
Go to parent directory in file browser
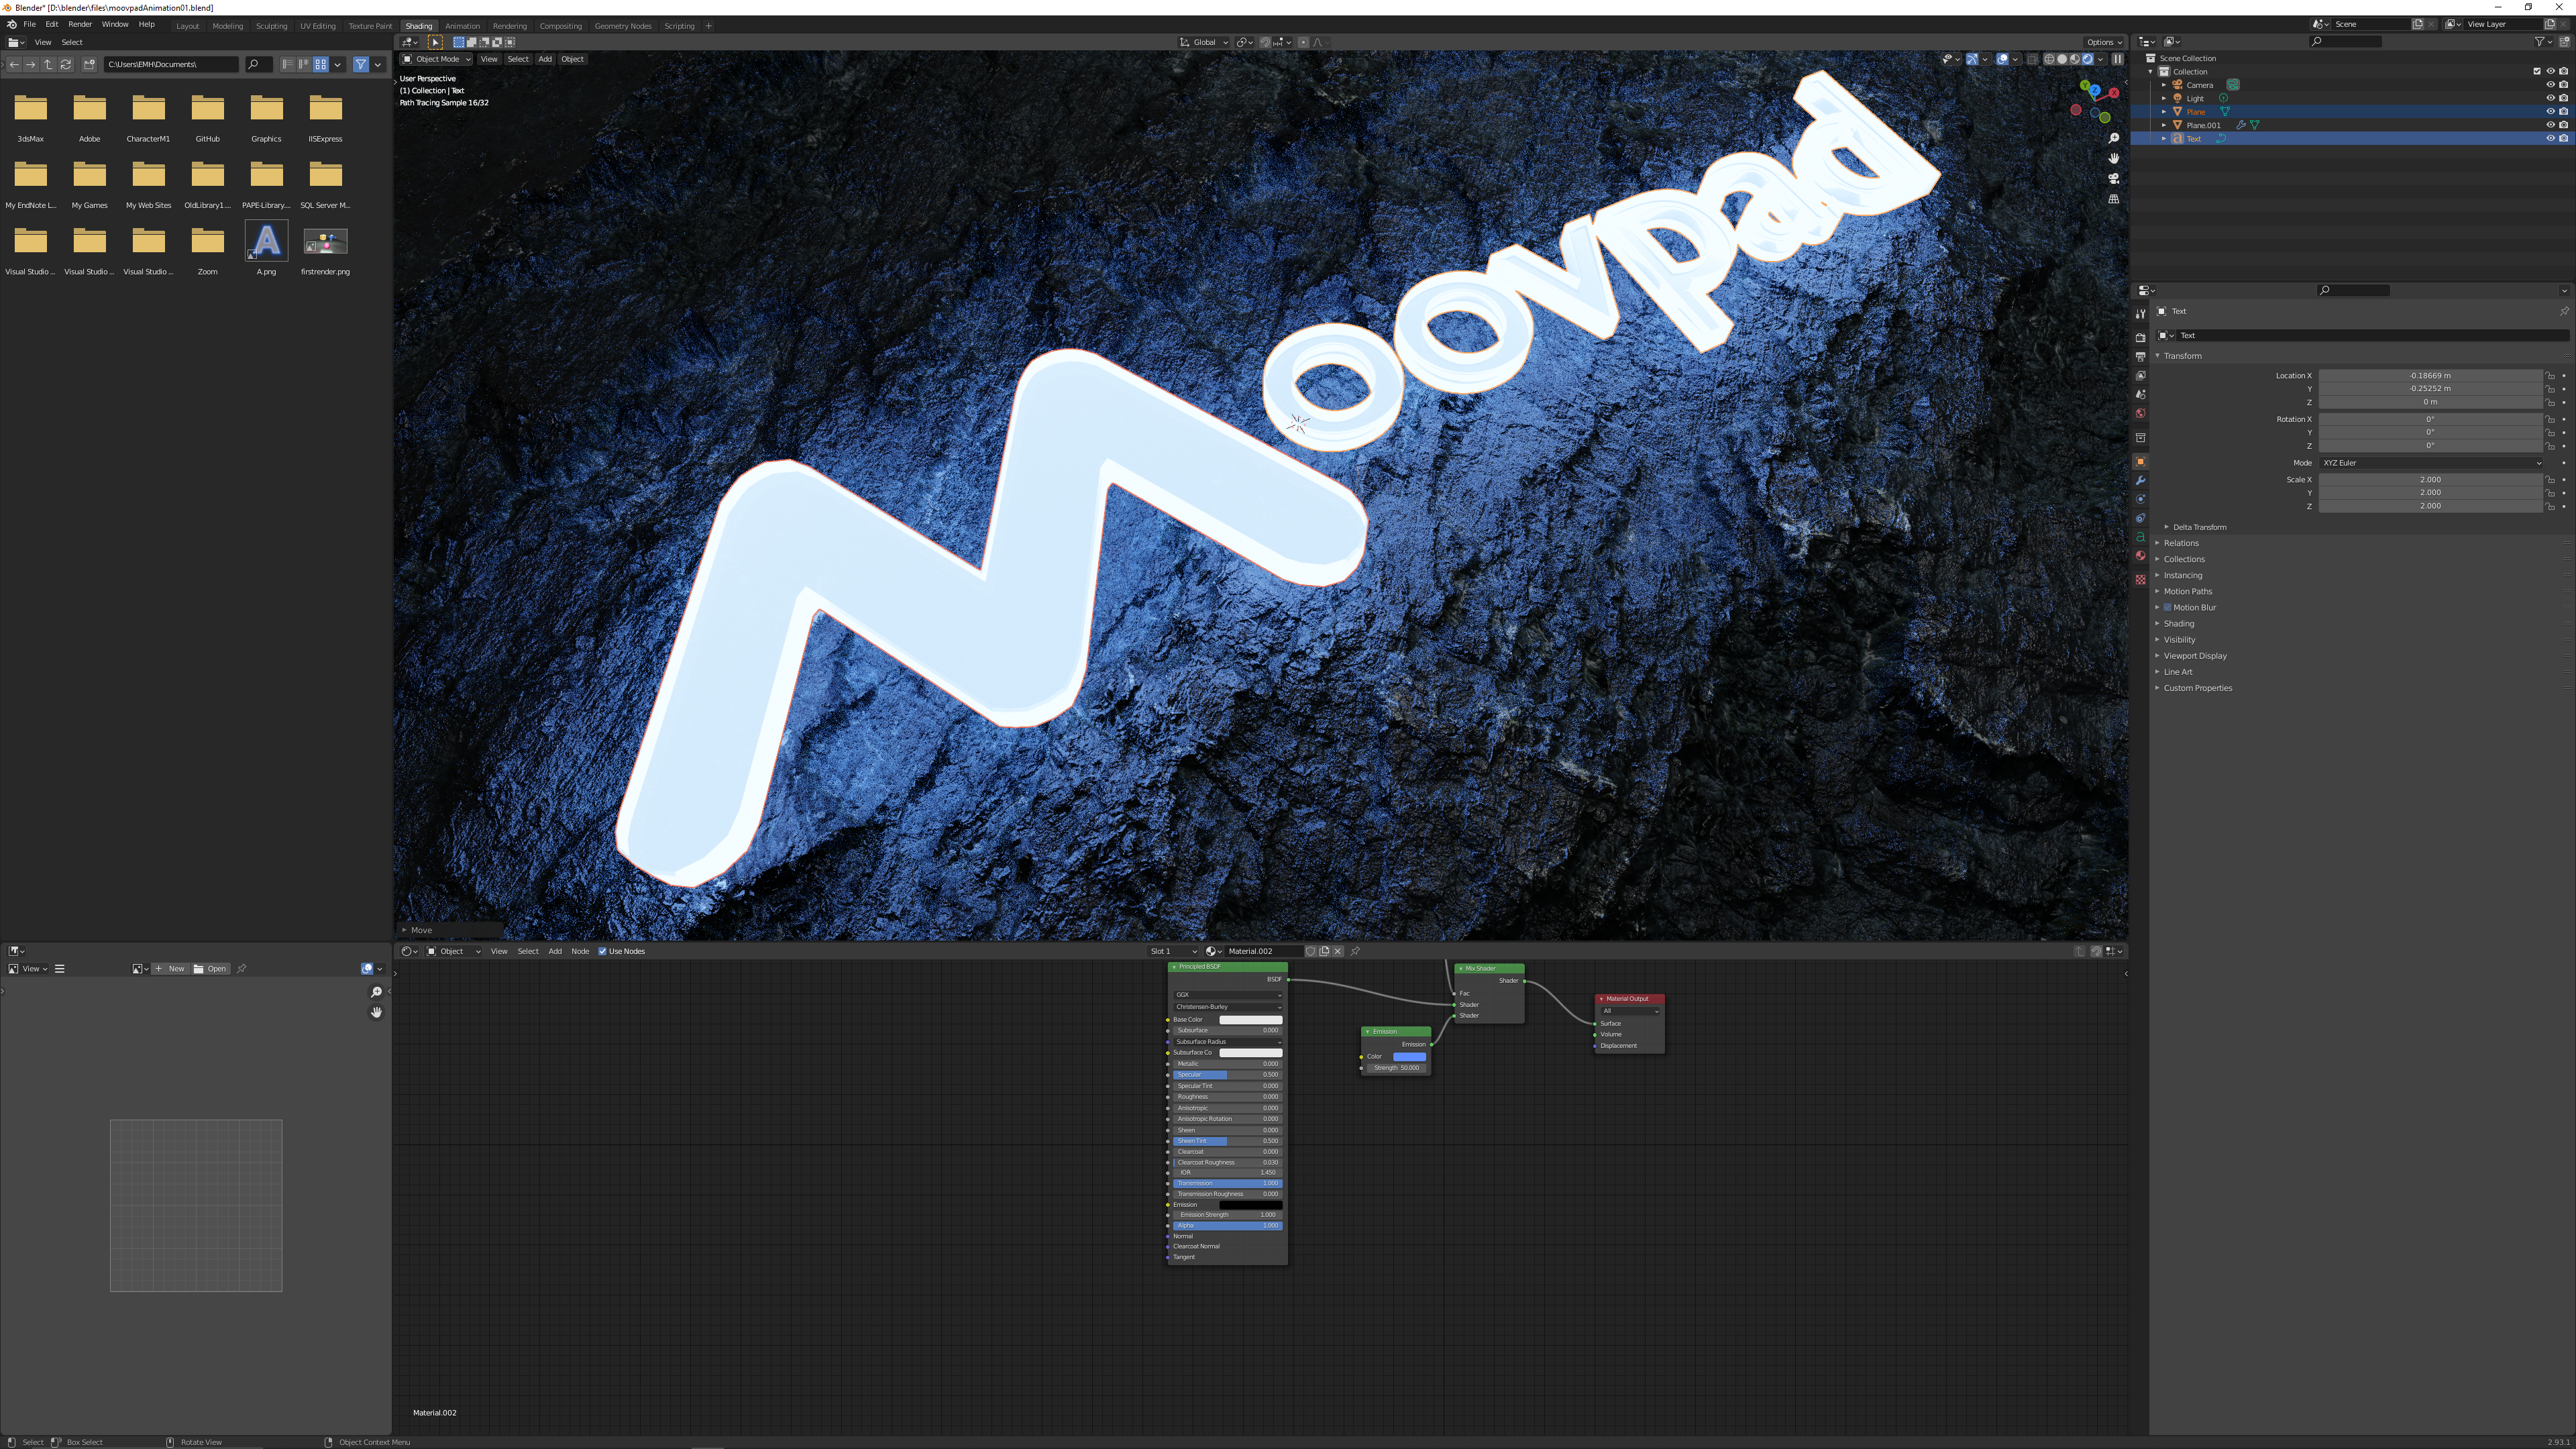[48, 64]
